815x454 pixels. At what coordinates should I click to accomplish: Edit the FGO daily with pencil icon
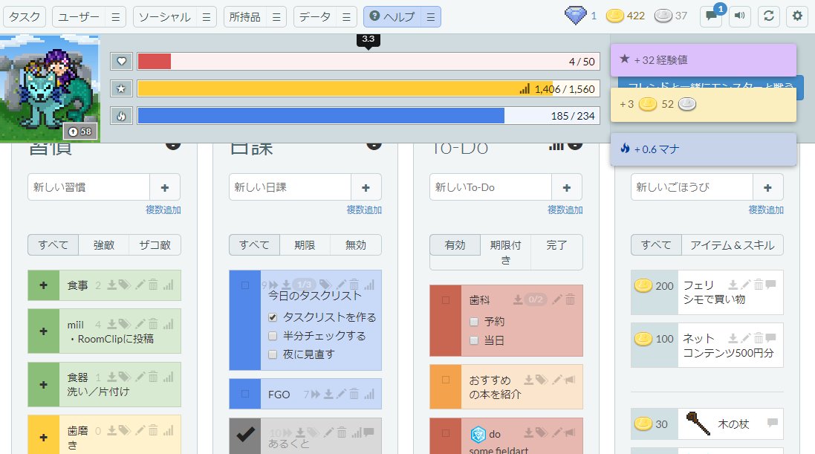point(341,395)
